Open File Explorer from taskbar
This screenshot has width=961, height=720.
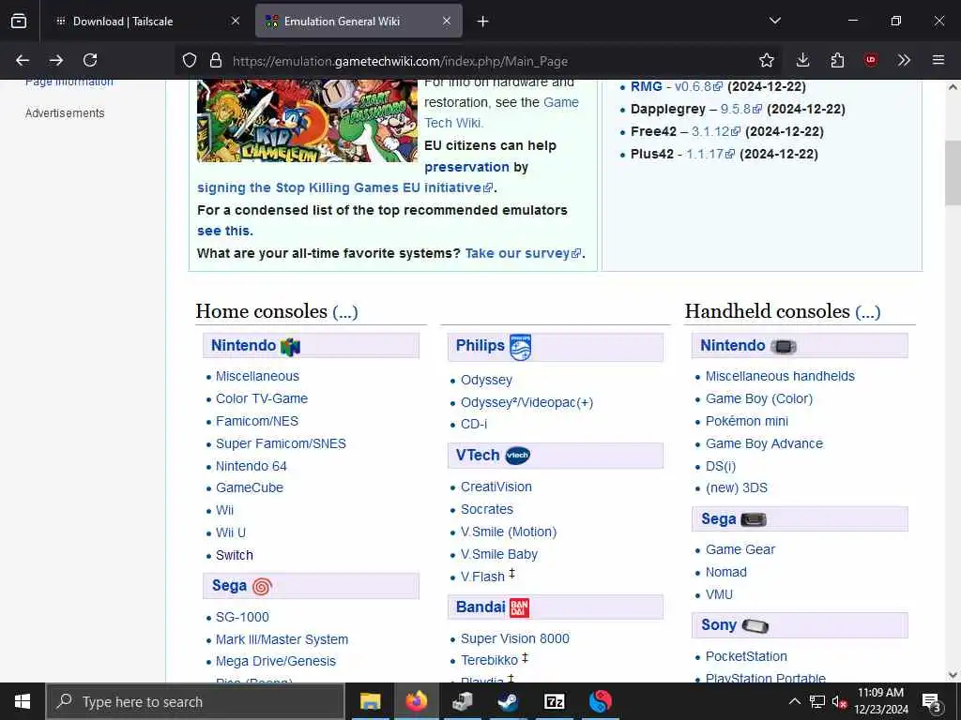click(370, 701)
